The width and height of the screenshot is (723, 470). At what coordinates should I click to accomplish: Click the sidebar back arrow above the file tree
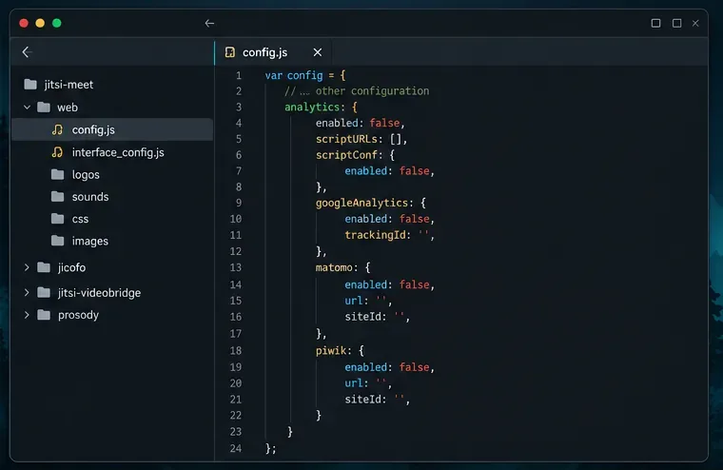click(27, 52)
